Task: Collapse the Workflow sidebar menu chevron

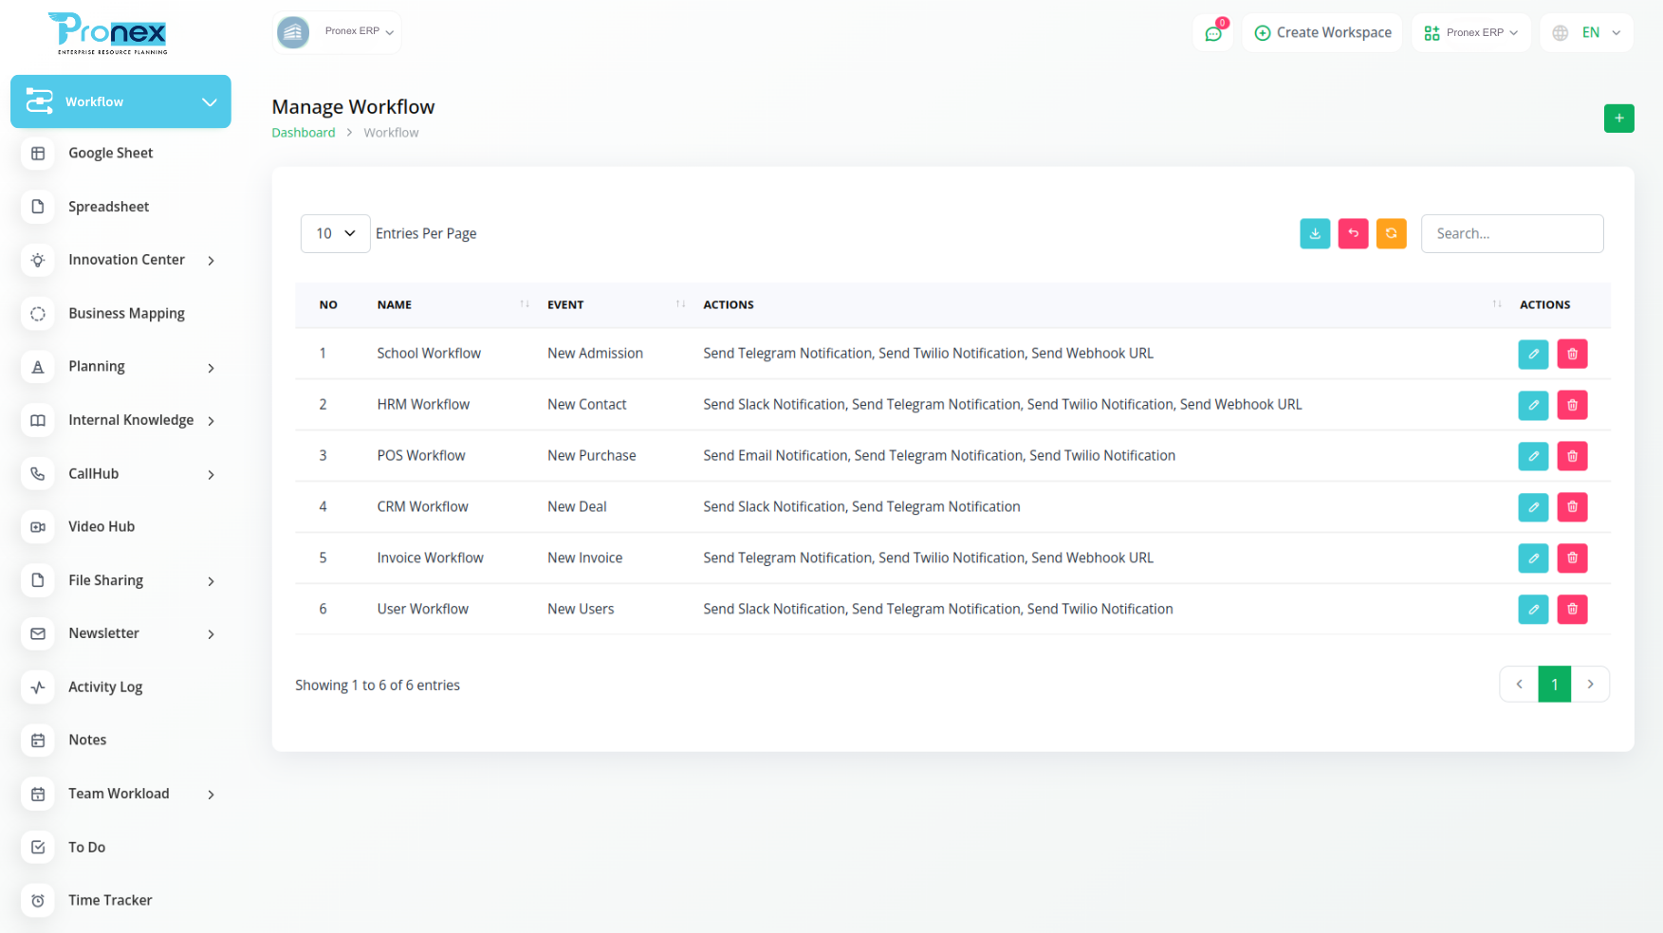Action: pyautogui.click(x=210, y=101)
